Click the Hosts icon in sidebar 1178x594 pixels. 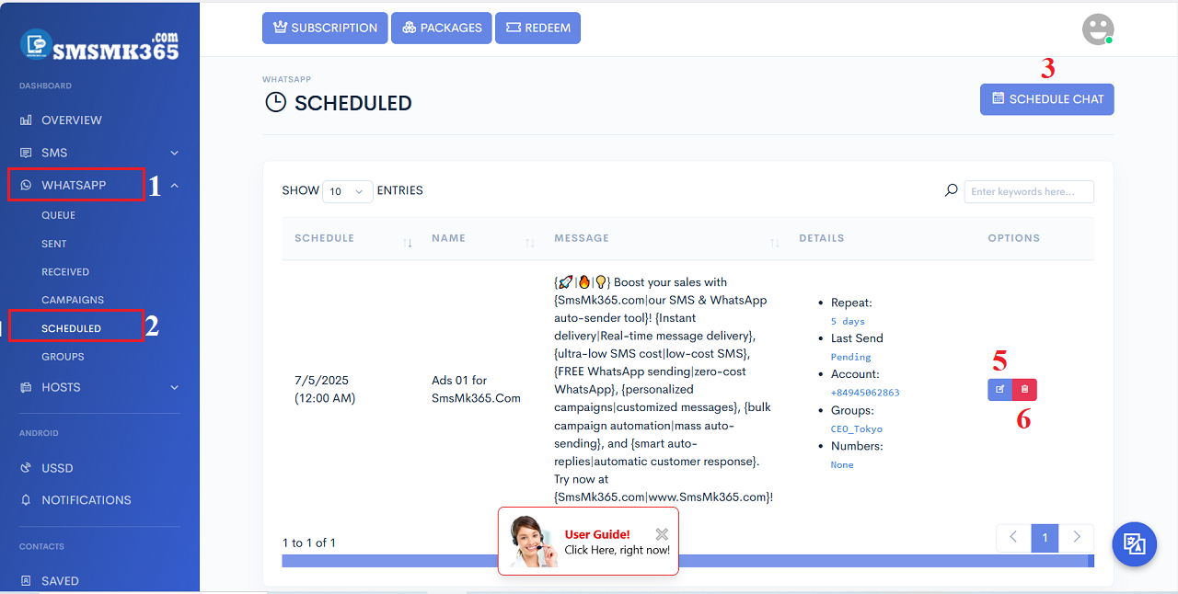pyautogui.click(x=26, y=387)
